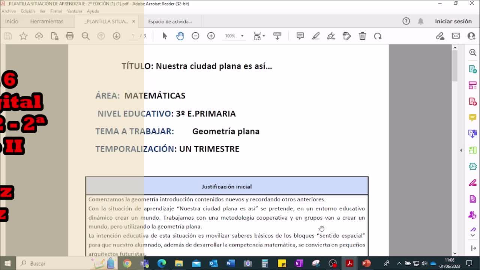Viewport: 480px width, 270px height.
Task: Click the document title 'Nuestra ciudad plana es así…'
Action: [x=214, y=66]
